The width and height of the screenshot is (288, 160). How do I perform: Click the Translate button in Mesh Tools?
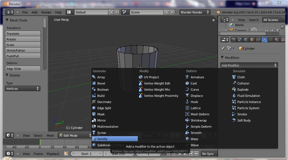pos(23,34)
